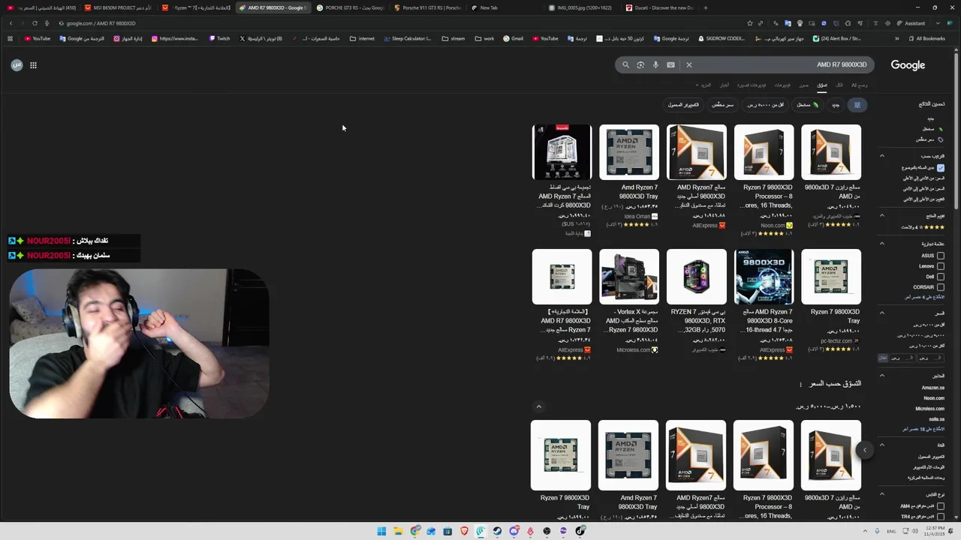This screenshot has width=961, height=540.
Task: Open File Explorer from the taskbar
Action: [x=398, y=531]
